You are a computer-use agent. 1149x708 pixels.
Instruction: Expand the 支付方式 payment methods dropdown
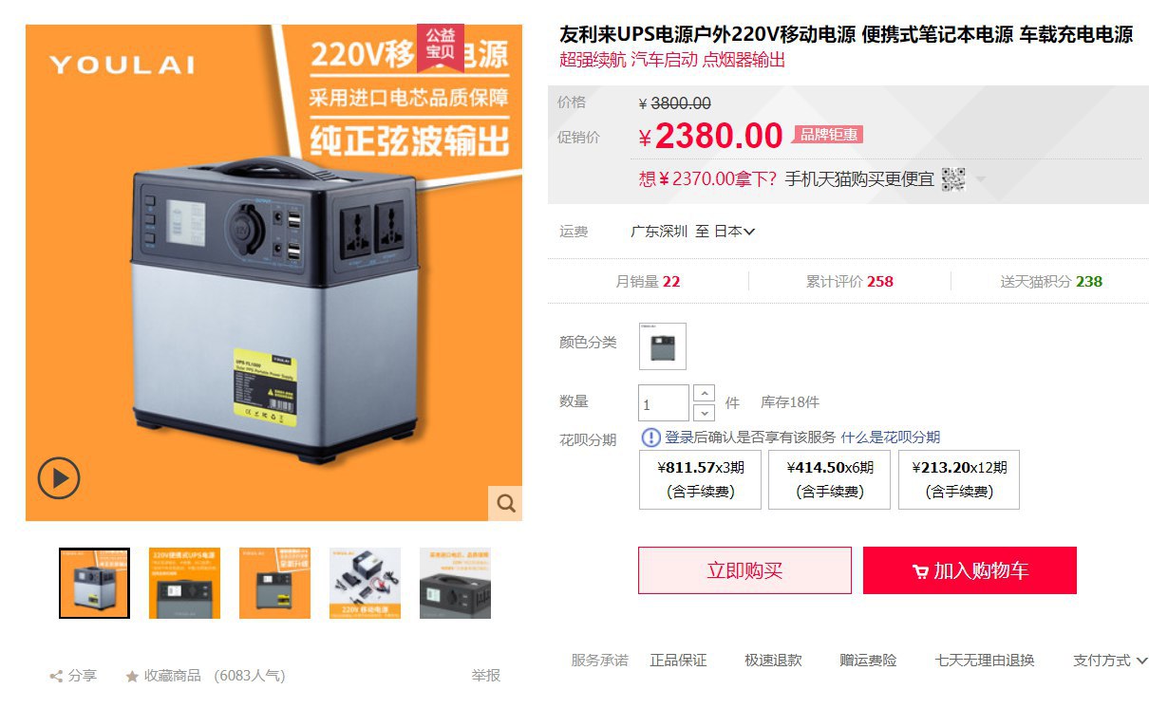(x=1110, y=661)
